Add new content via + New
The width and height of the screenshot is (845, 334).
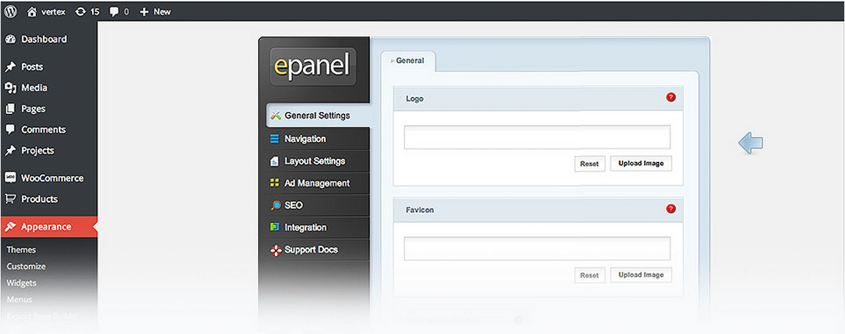(155, 11)
